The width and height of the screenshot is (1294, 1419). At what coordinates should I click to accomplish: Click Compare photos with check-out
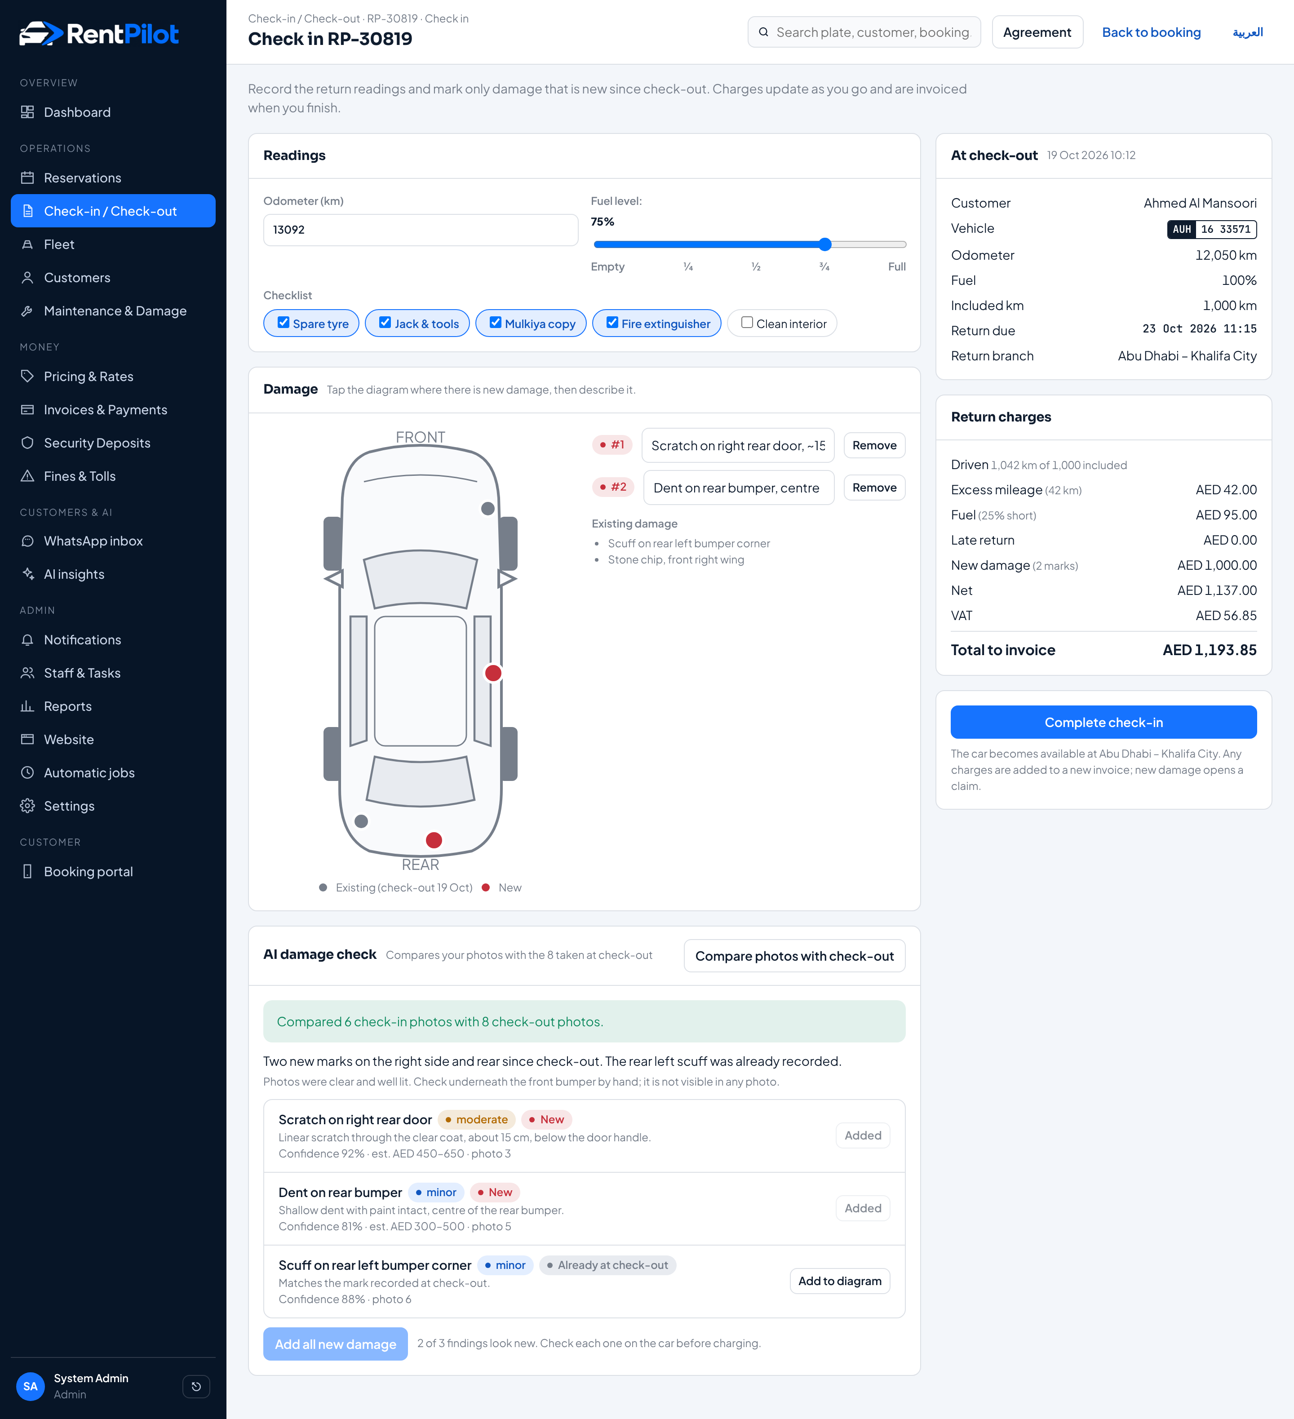coord(794,956)
